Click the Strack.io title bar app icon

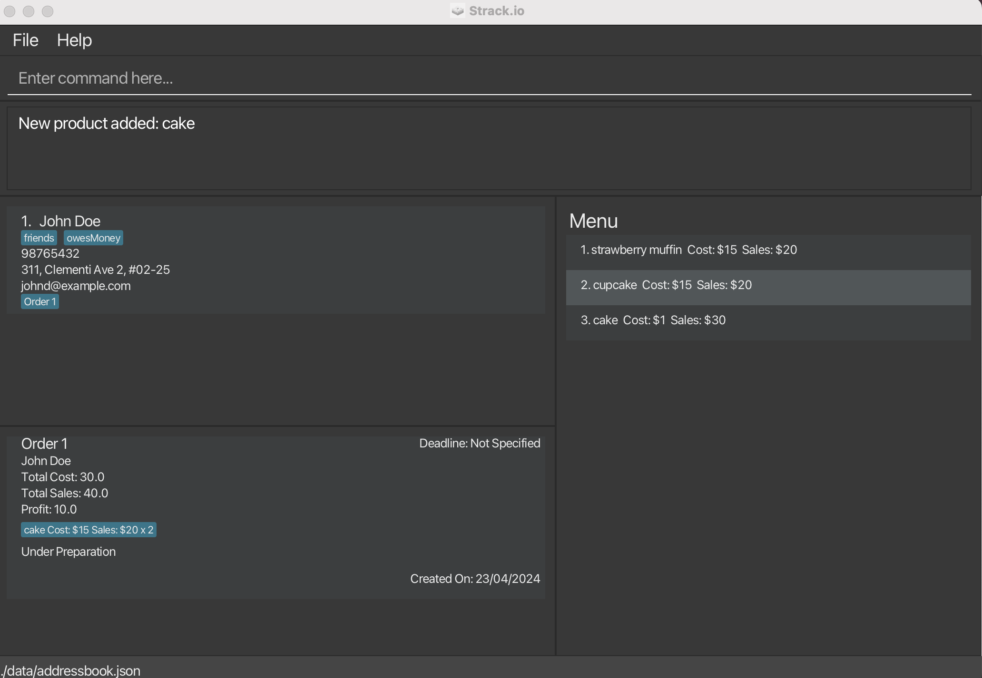pos(457,10)
